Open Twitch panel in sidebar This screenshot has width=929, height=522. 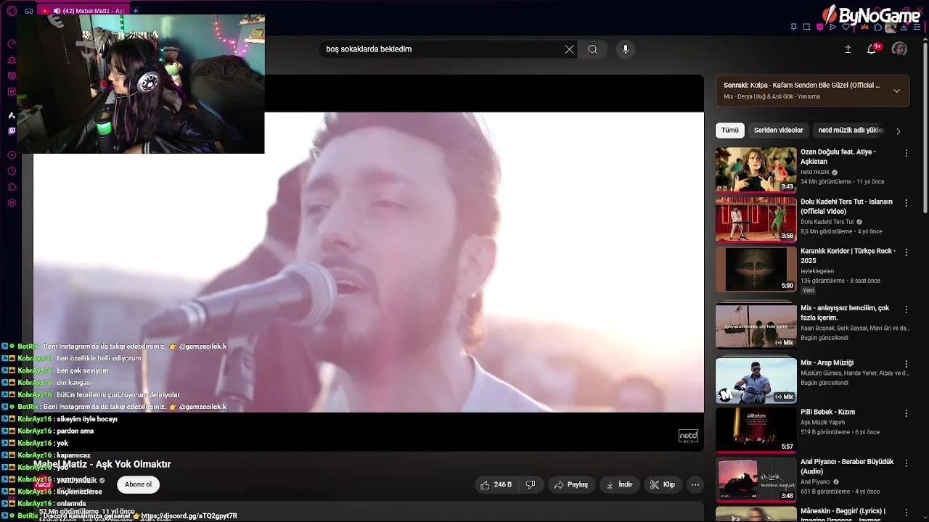point(12,131)
